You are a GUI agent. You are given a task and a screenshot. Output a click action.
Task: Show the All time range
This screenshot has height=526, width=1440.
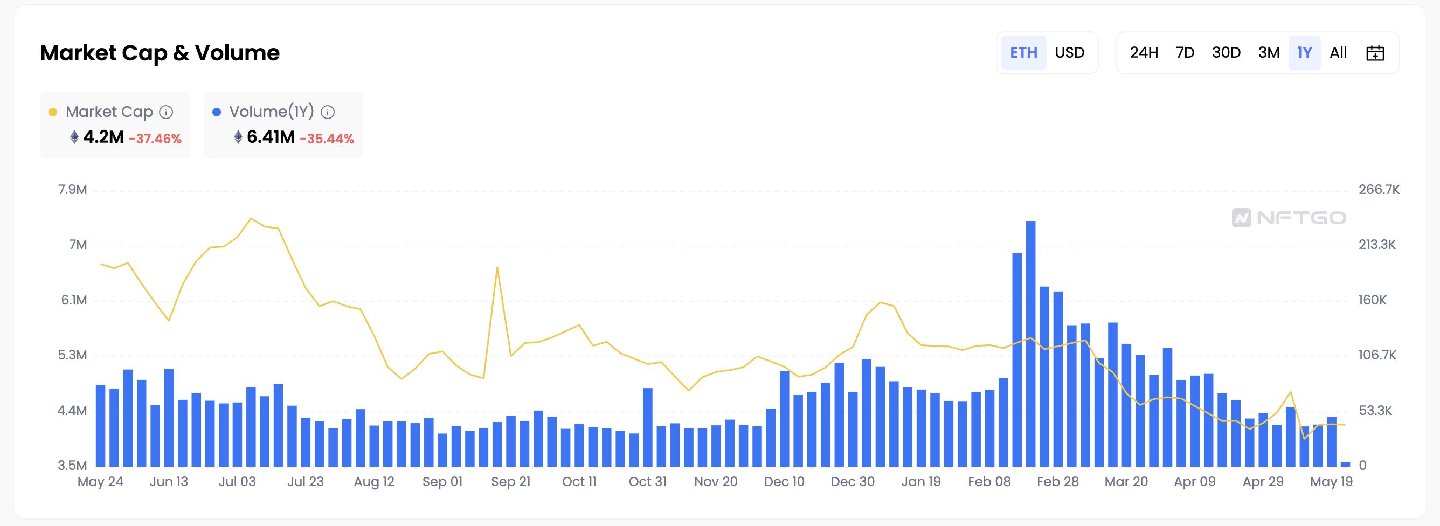pos(1338,53)
